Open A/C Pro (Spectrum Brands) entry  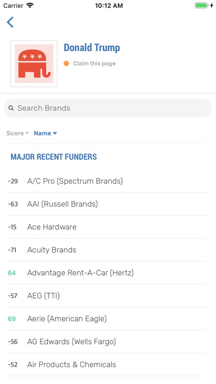click(x=106, y=181)
